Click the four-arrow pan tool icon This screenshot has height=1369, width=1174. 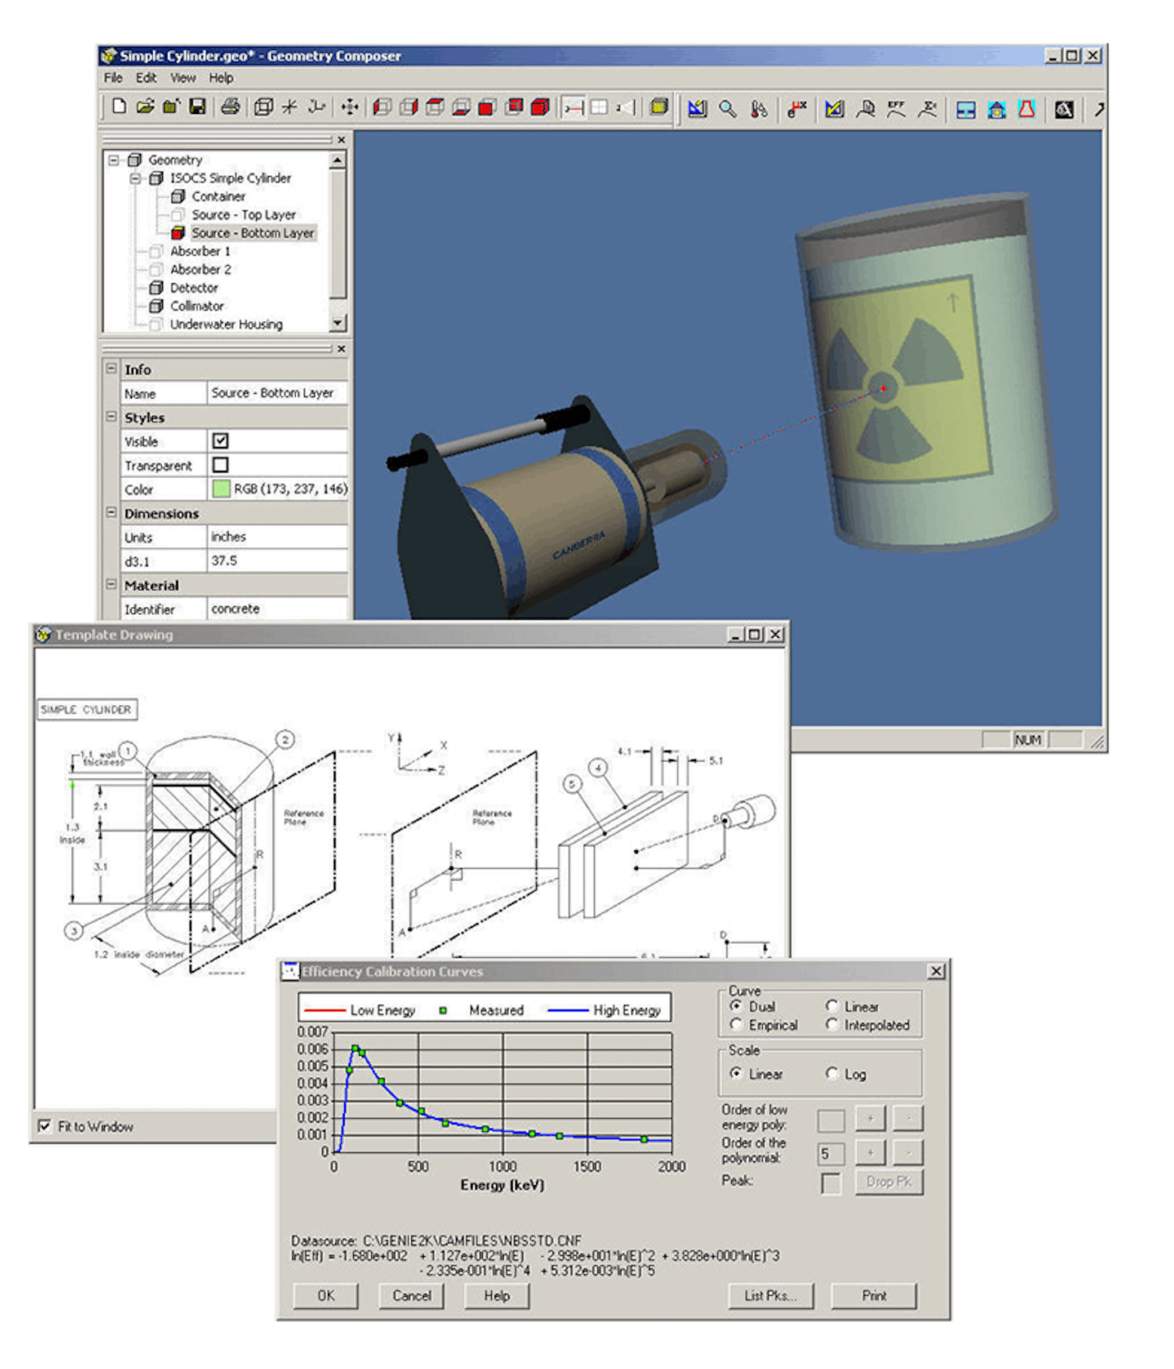[x=349, y=106]
